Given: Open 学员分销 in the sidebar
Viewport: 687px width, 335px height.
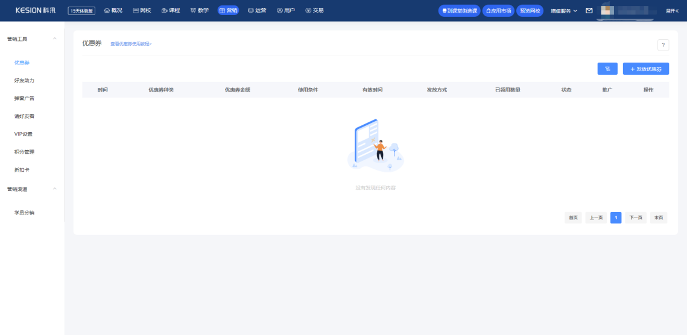Looking at the screenshot, I should (x=24, y=213).
